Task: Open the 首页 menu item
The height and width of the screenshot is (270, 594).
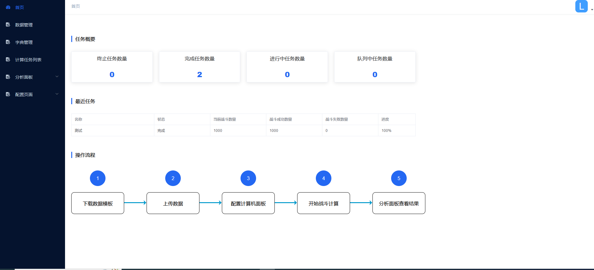Action: tap(32, 7)
